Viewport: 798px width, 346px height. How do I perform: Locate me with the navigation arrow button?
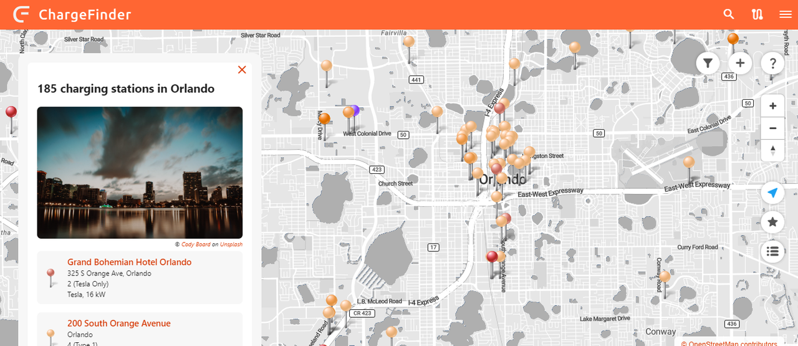772,193
